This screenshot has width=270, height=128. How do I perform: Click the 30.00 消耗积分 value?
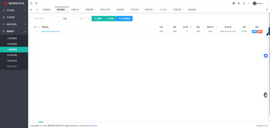pyautogui.click(x=210, y=32)
